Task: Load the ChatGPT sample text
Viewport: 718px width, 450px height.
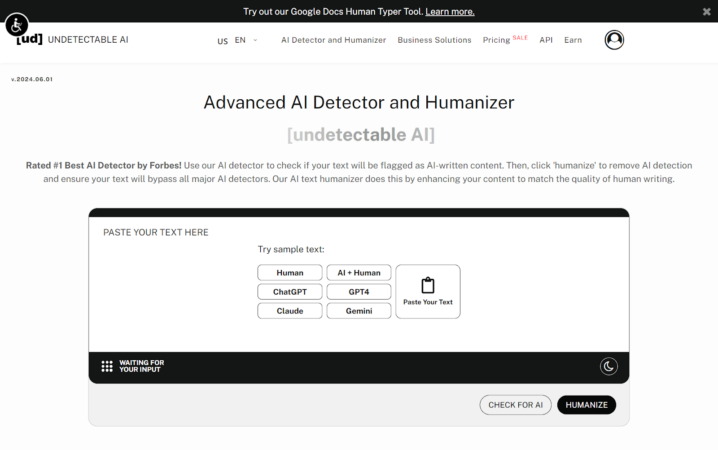Action: (290, 291)
